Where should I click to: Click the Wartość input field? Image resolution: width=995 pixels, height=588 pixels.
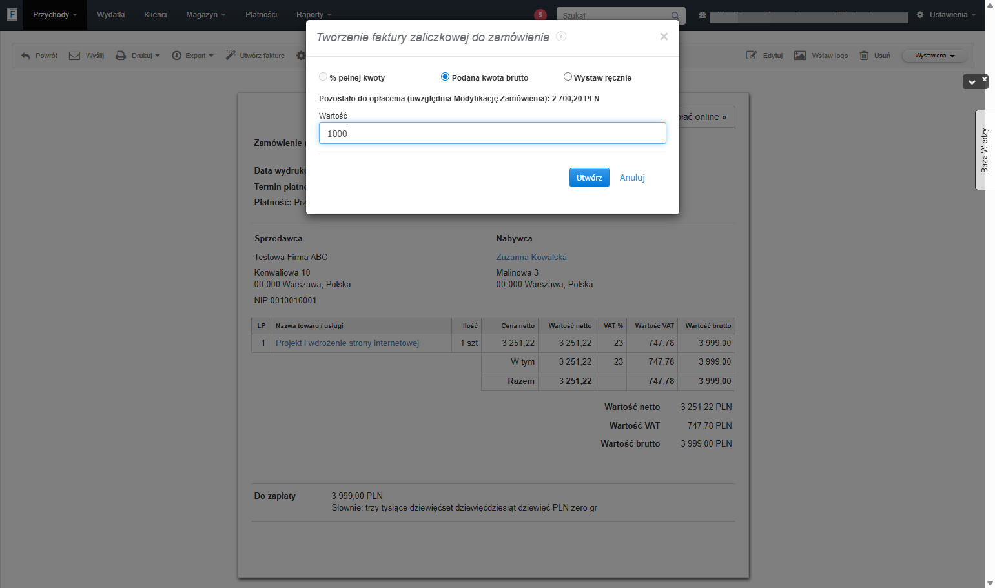coord(493,133)
